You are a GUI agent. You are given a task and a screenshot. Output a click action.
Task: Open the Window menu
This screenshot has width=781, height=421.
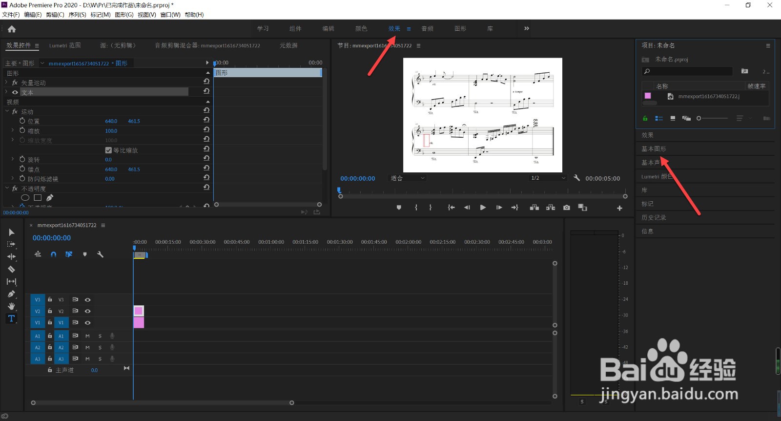tap(170, 15)
